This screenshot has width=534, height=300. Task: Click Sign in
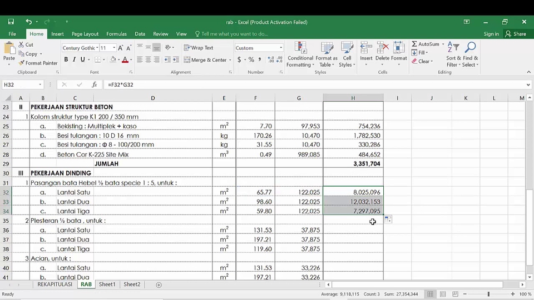(491, 34)
